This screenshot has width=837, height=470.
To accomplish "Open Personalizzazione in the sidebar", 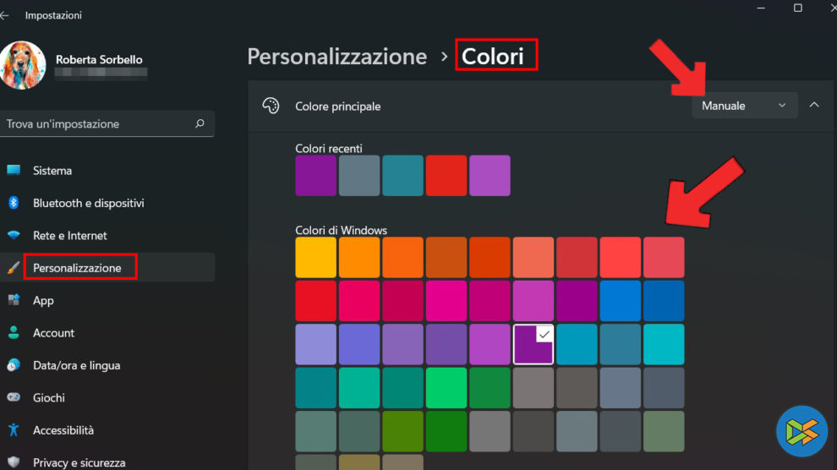I will (77, 268).
